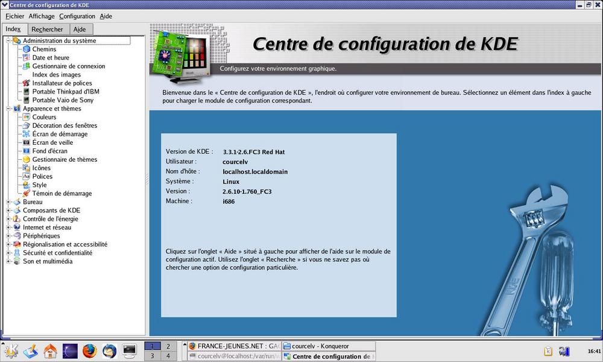Switch to the Rechercher tab
603x362 pixels.
(48, 29)
